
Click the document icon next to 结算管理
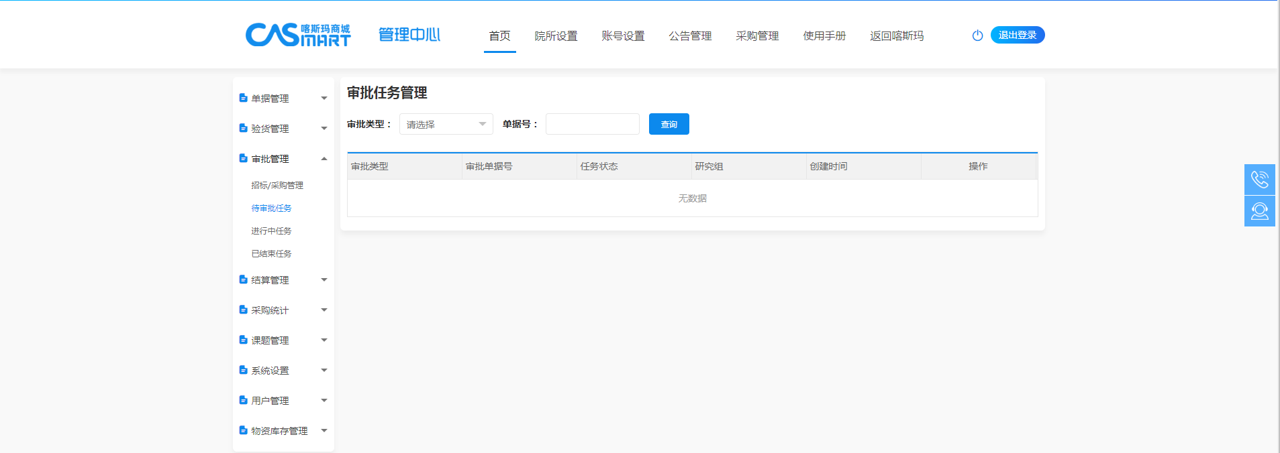(244, 279)
